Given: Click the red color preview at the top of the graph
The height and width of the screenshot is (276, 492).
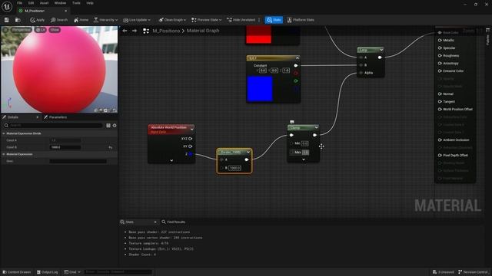Looking at the screenshot, I should pos(258,34).
